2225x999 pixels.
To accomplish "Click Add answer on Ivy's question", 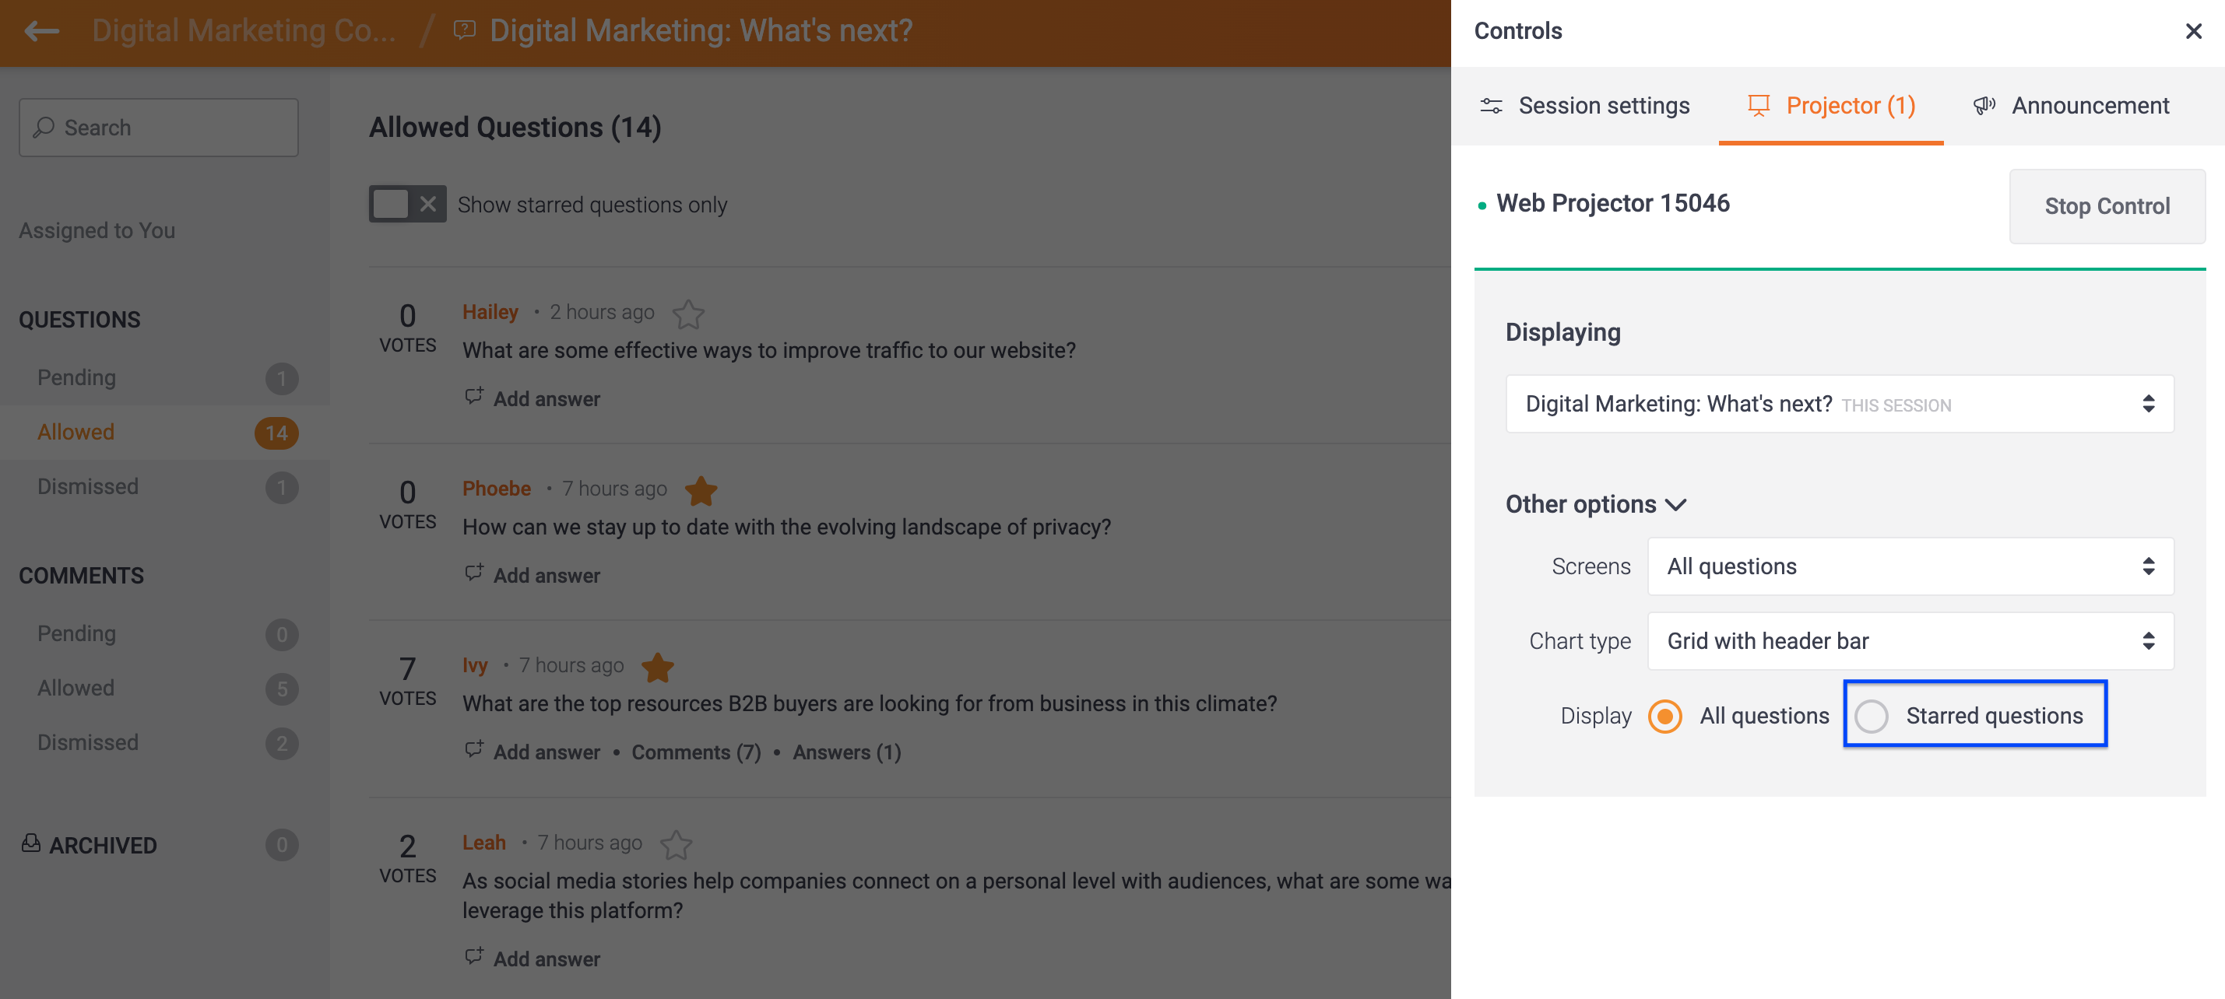I will coord(546,753).
